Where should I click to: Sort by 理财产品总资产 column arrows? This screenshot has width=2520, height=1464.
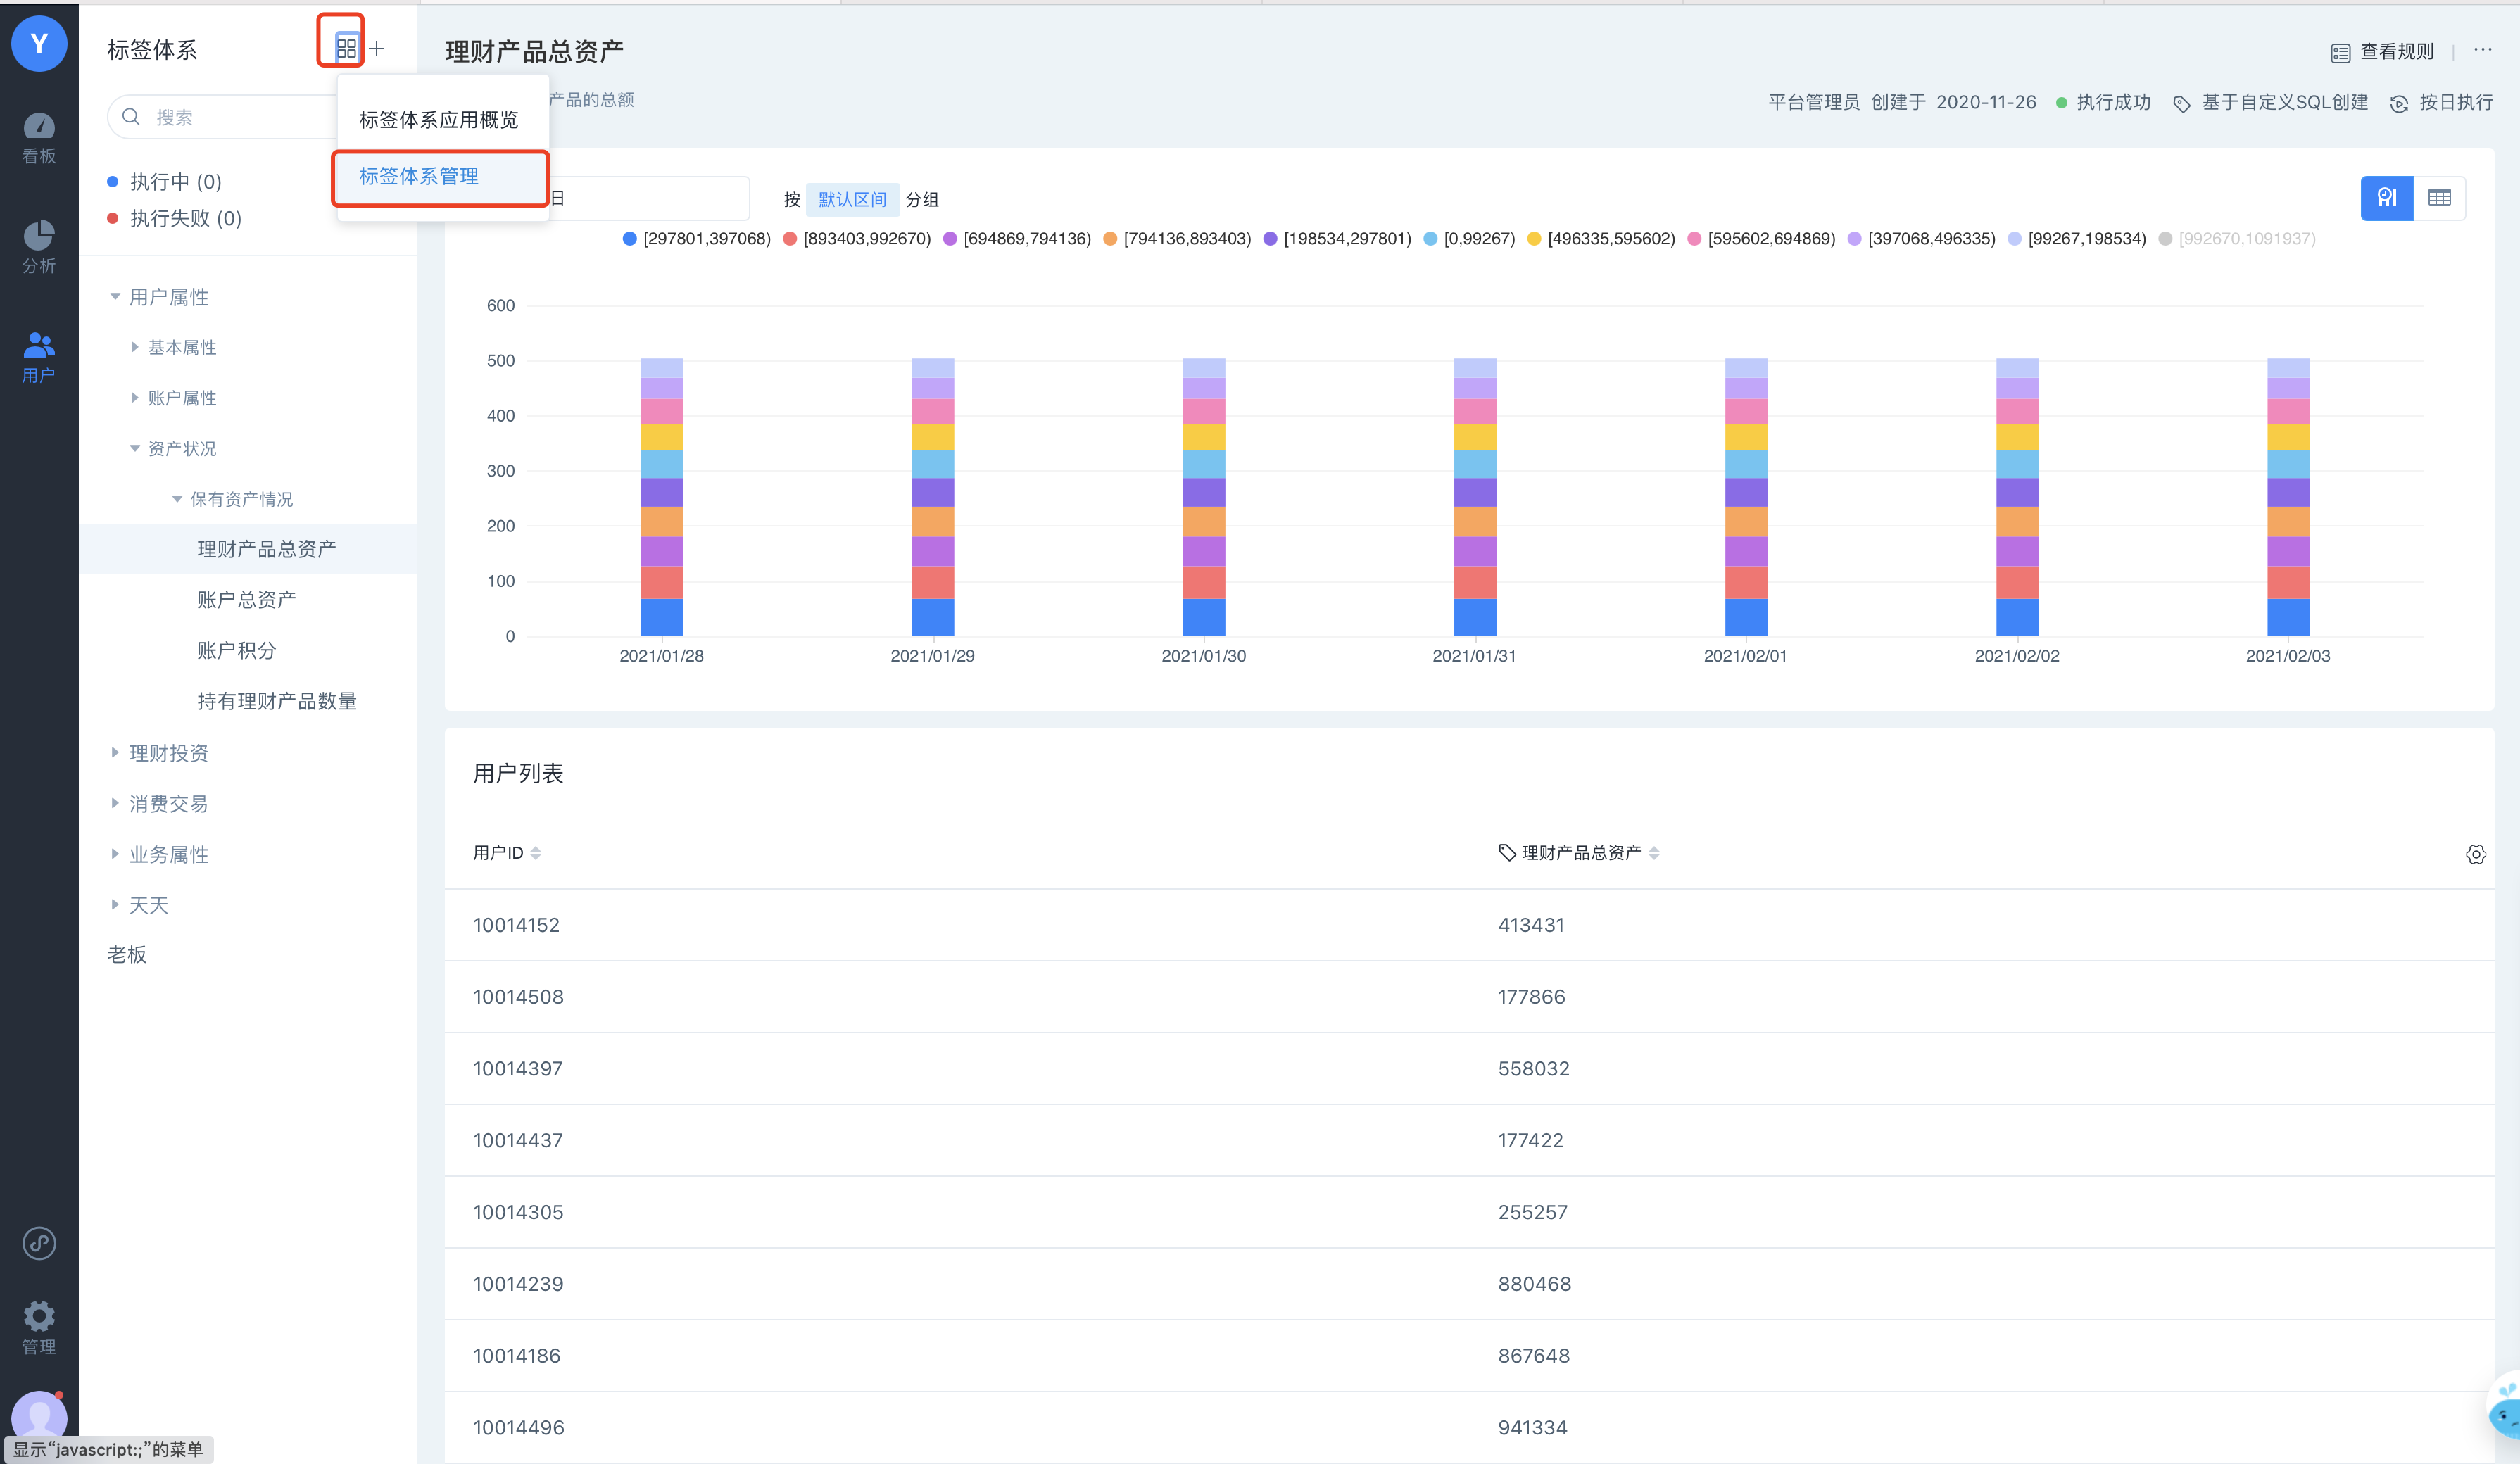(x=1654, y=853)
